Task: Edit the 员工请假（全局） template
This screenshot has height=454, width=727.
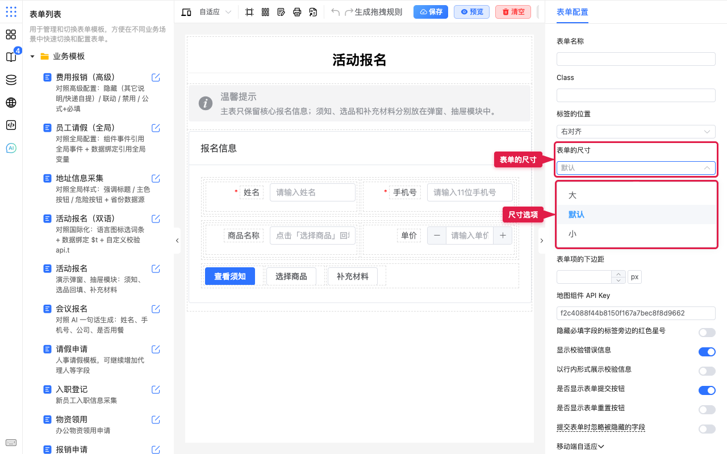Action: [156, 128]
